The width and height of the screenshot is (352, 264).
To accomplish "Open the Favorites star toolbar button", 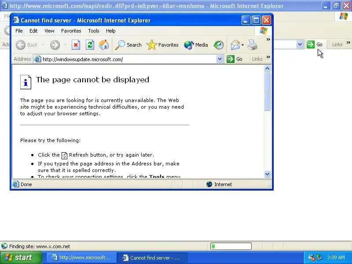I will pos(162,45).
